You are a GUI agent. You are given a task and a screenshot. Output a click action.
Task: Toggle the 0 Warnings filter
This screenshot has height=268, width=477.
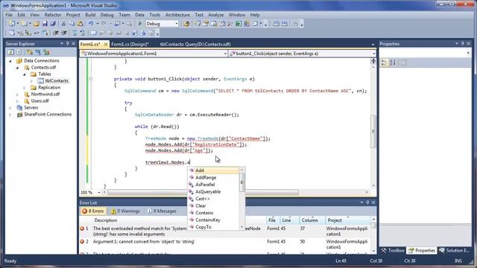pos(125,211)
